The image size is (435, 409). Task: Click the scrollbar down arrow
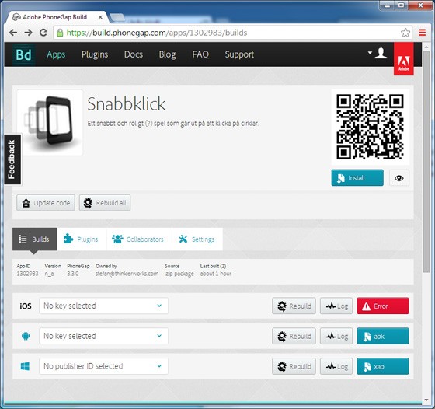(426, 400)
